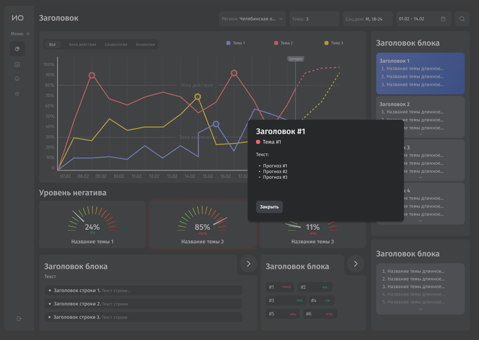The width and height of the screenshot is (479, 340).
Task: Toggle Тема 1 blue legend item
Action: click(235, 43)
